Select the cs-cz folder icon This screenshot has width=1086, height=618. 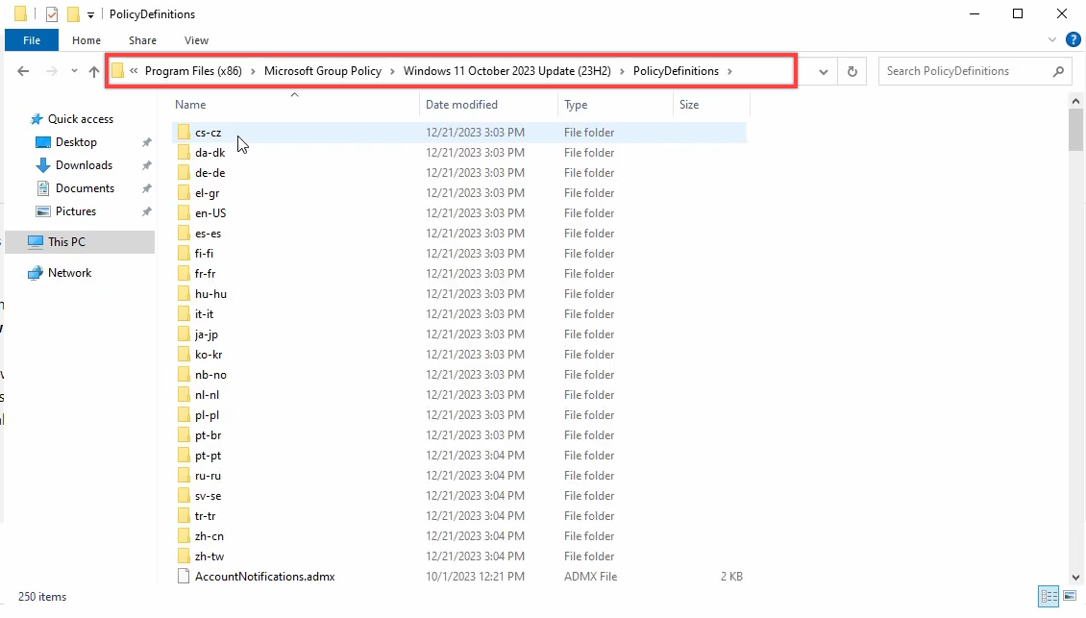(x=184, y=132)
